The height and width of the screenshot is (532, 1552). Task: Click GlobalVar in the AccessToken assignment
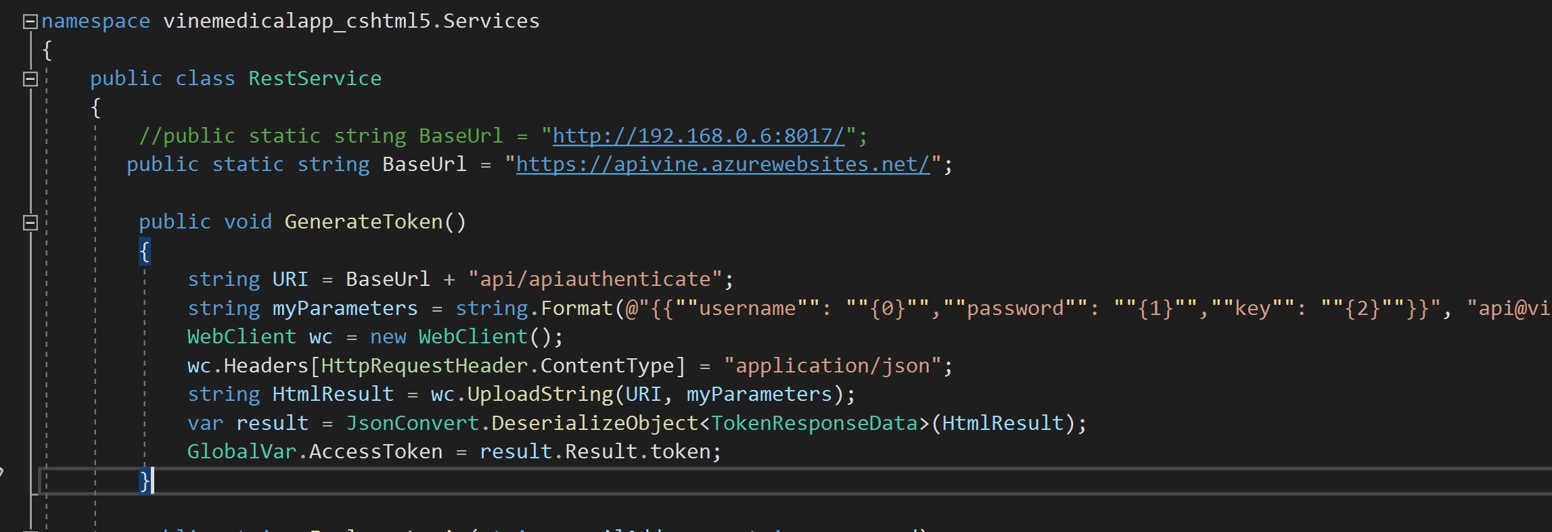[x=242, y=452]
